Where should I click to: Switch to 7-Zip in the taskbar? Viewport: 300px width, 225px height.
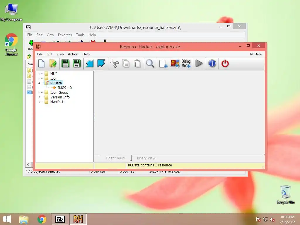(x=60, y=219)
